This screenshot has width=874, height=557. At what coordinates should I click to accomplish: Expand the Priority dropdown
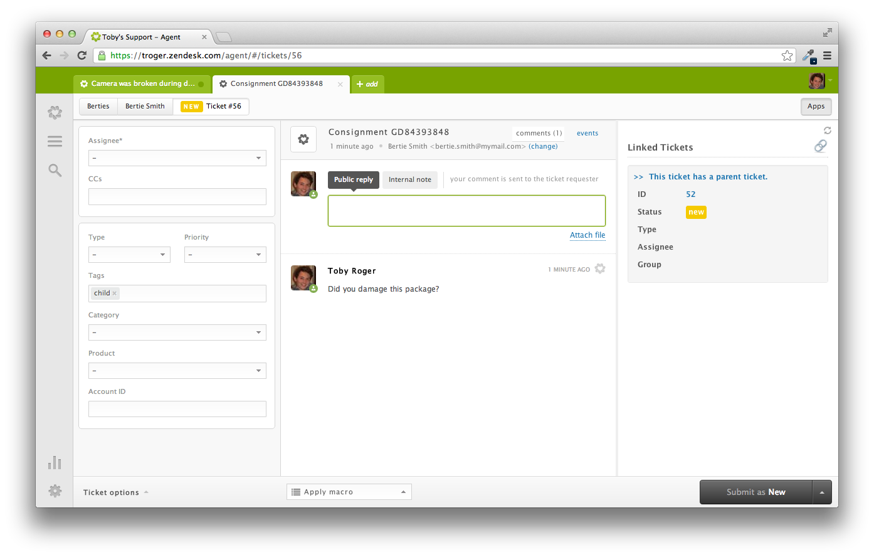[x=225, y=254]
